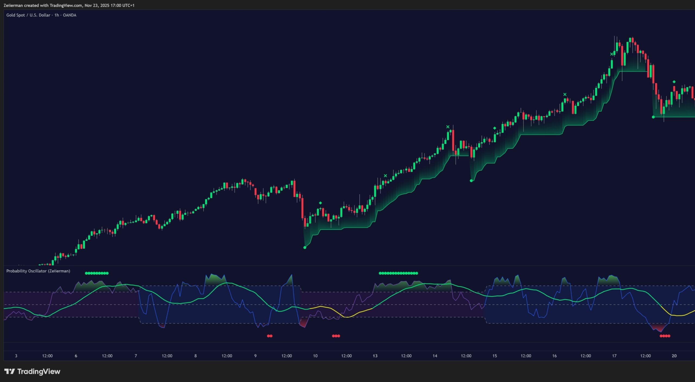Viewport: 695px width, 382px height.
Task: Click the green X marker shortly after day 16
Action: (565, 94)
